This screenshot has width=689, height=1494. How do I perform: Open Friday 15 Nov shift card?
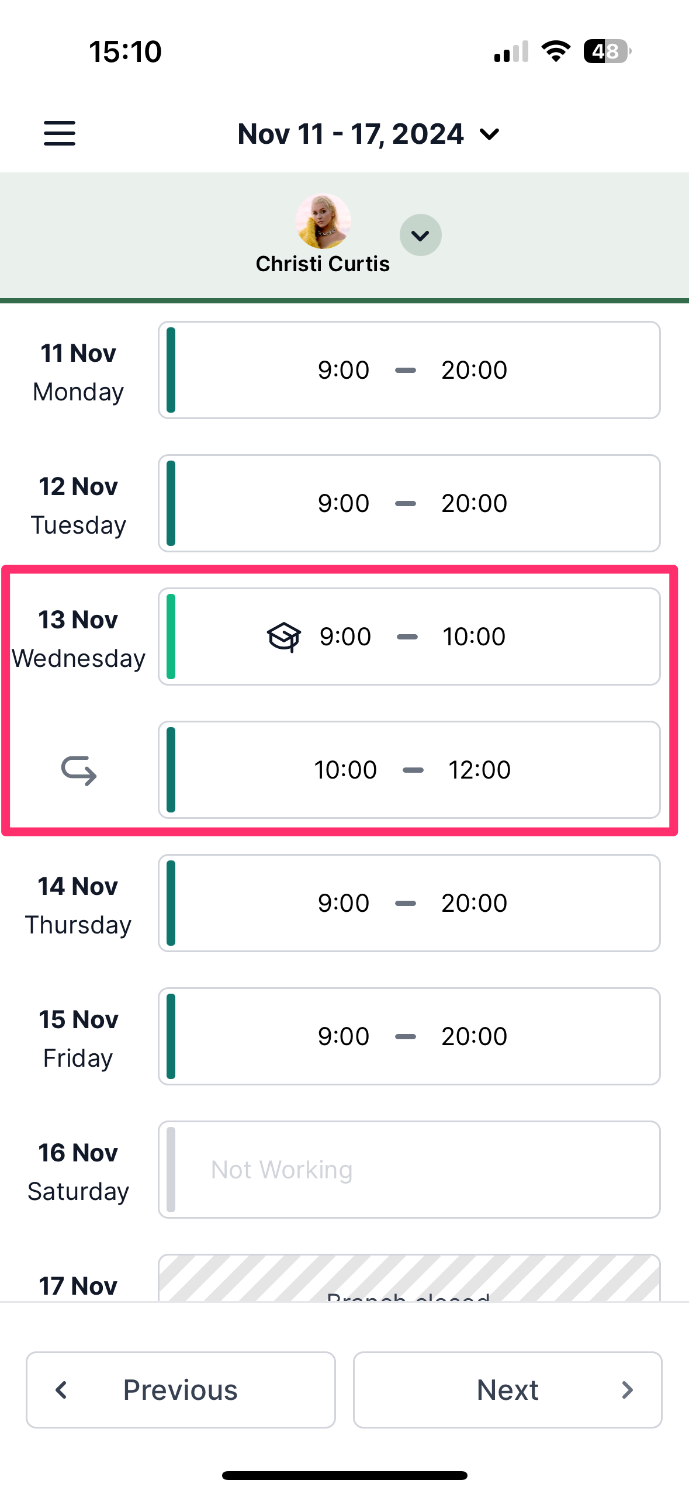coord(409,1036)
